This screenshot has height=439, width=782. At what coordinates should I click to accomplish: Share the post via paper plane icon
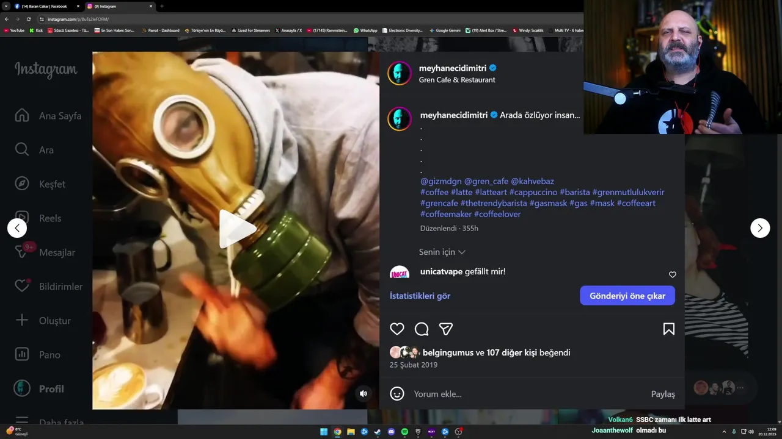446,329
